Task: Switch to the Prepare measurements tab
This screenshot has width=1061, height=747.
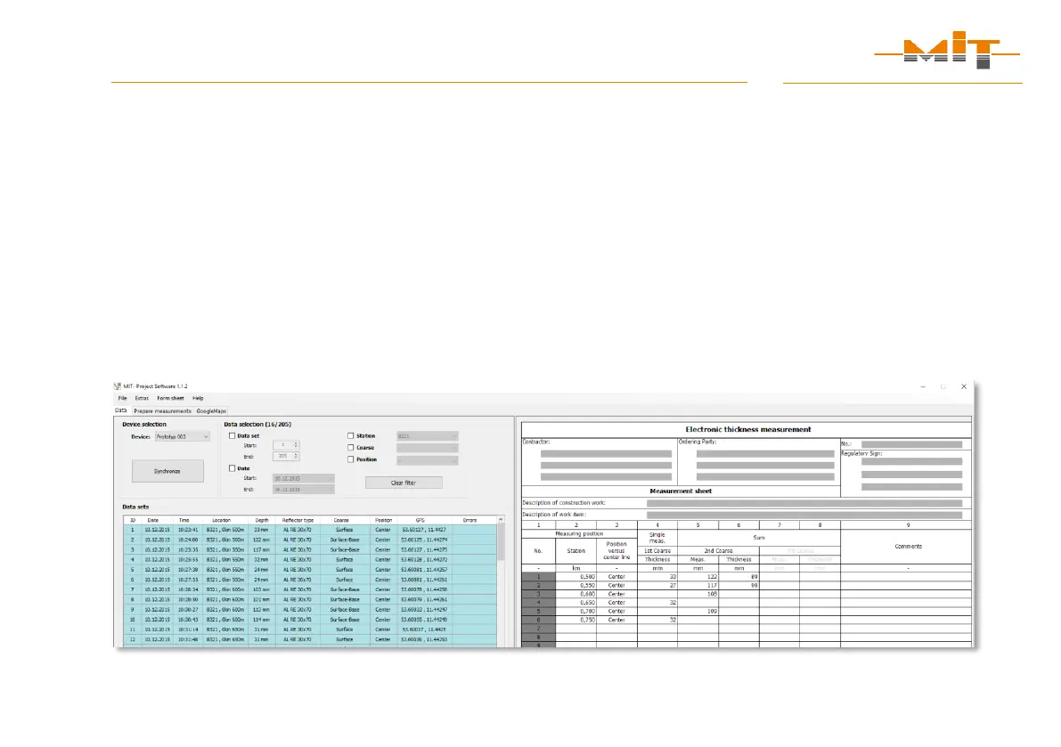Action: [x=162, y=411]
